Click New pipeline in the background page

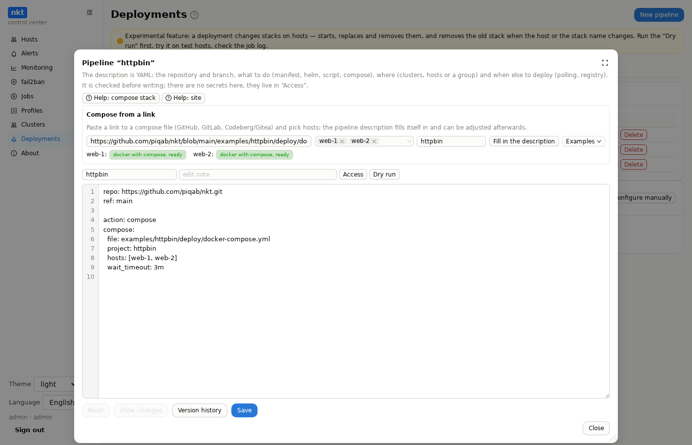pos(659,15)
